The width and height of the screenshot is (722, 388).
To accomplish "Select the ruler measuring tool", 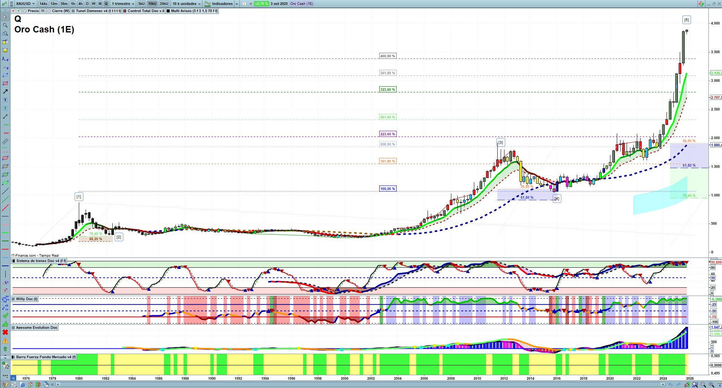I will [x=5, y=141].
